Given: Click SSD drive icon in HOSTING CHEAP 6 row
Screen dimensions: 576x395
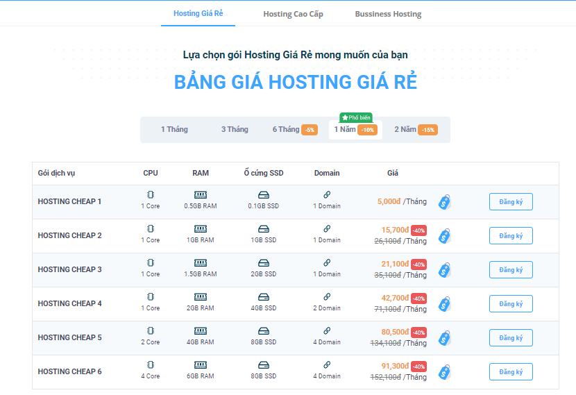Looking at the screenshot, I should (264, 365).
